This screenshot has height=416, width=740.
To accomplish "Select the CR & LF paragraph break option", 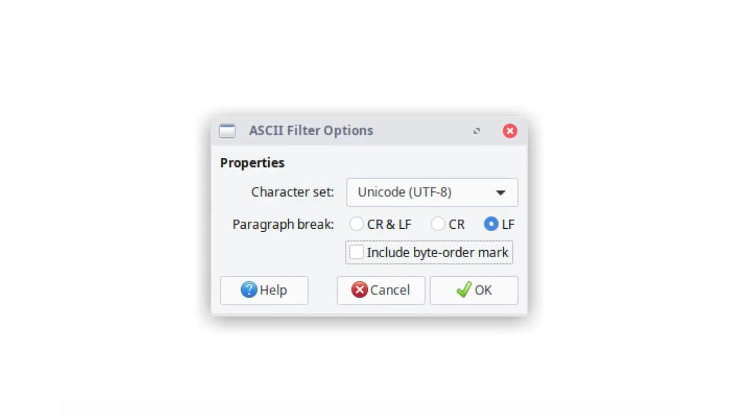I will coord(357,224).
